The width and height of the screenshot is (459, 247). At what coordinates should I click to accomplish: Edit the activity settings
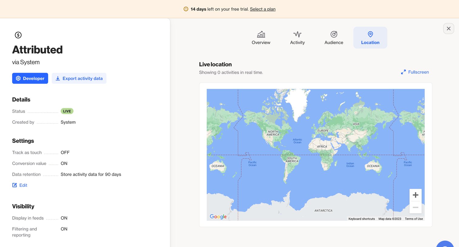[x=20, y=185]
